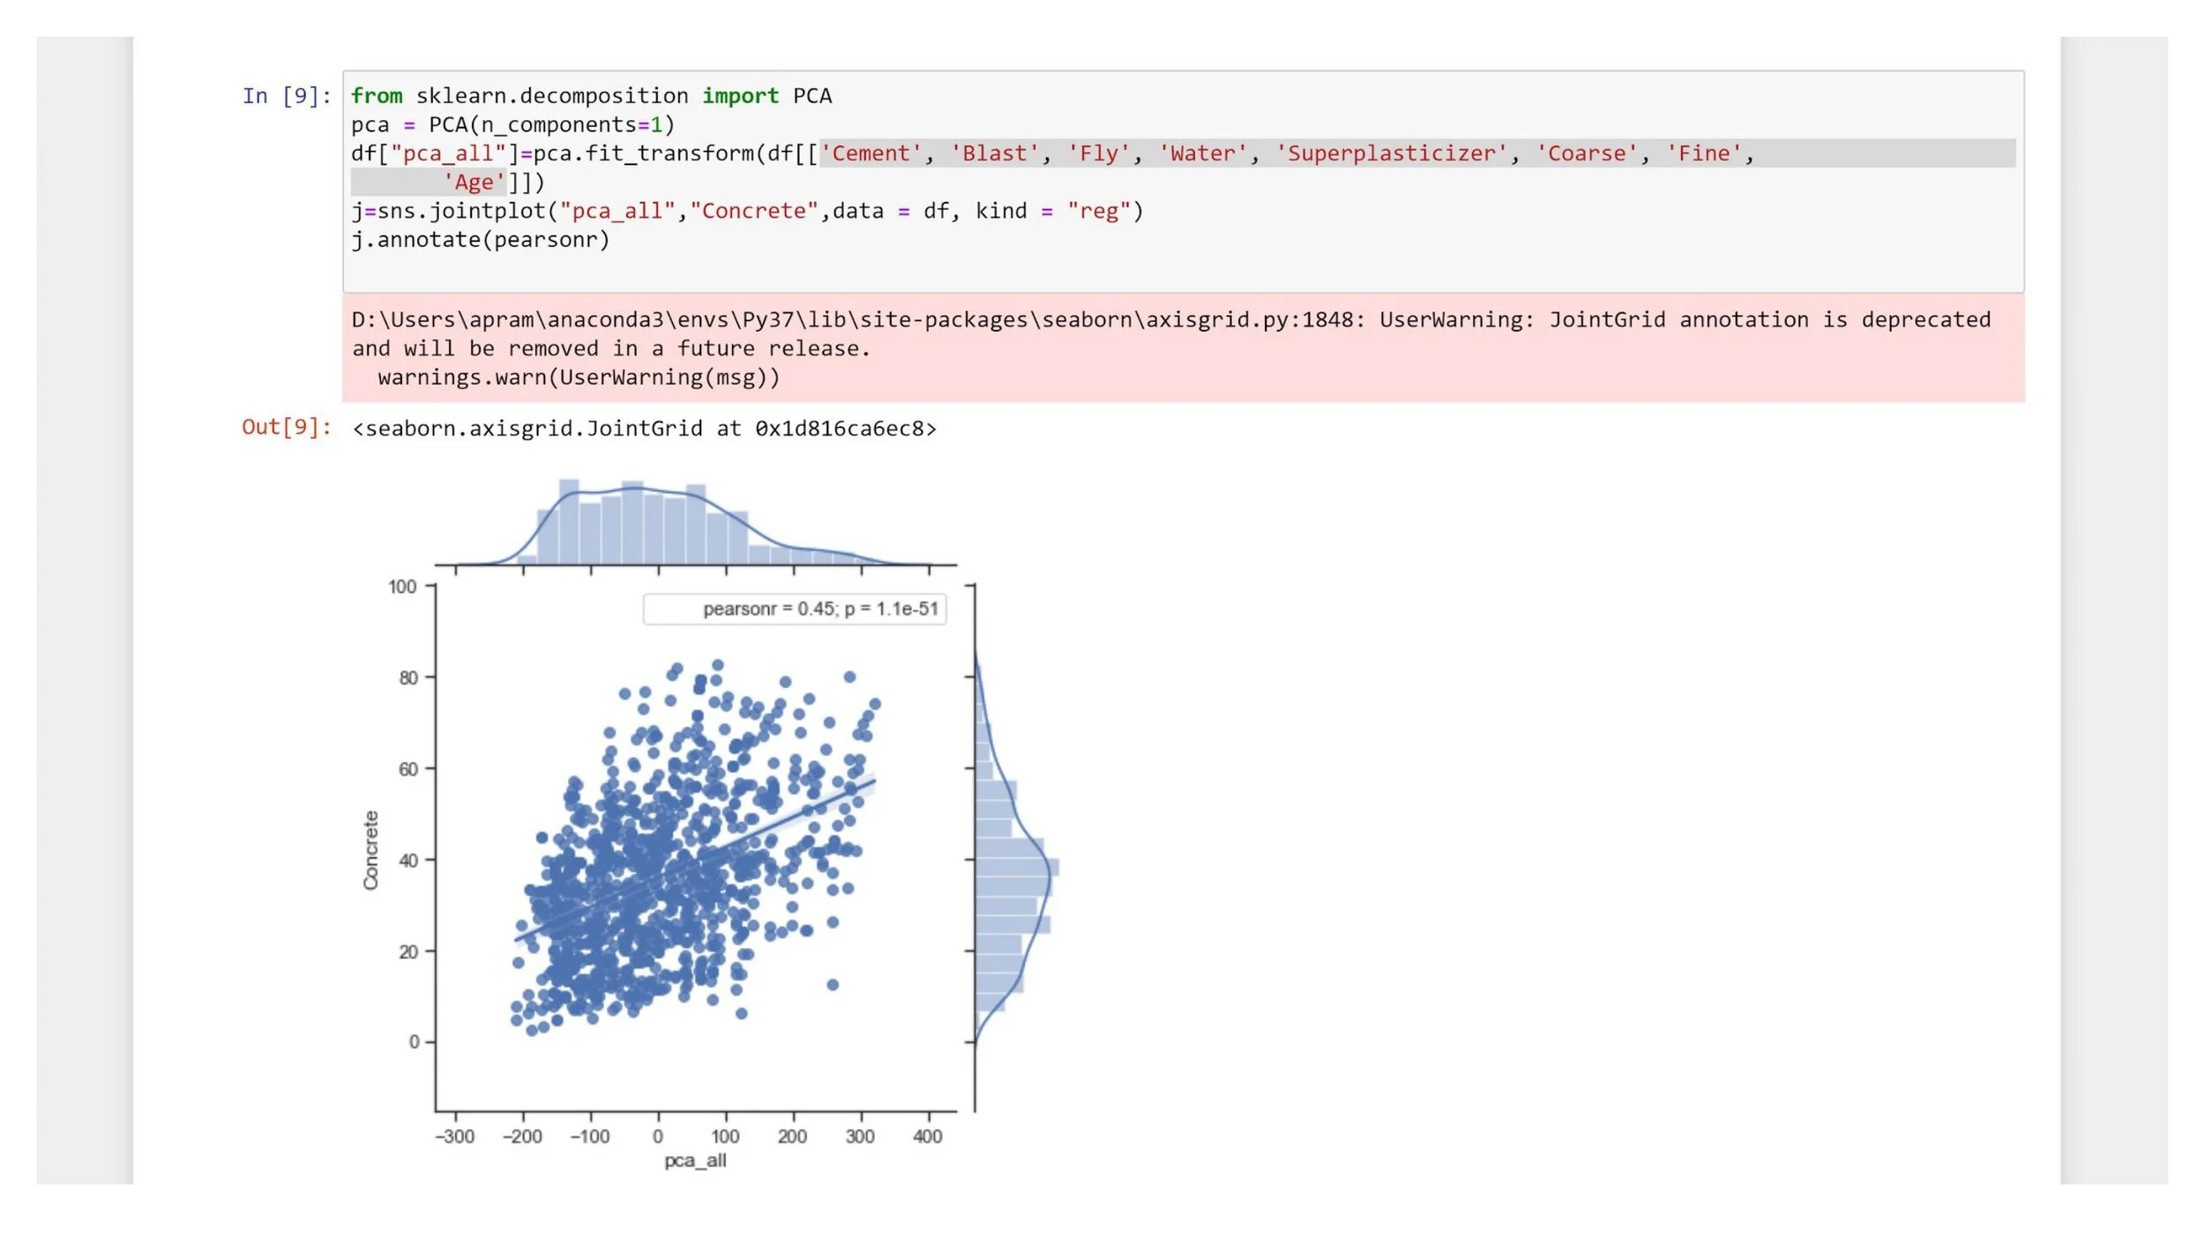
Task: Click the In [9] cell prompt
Action: [287, 96]
